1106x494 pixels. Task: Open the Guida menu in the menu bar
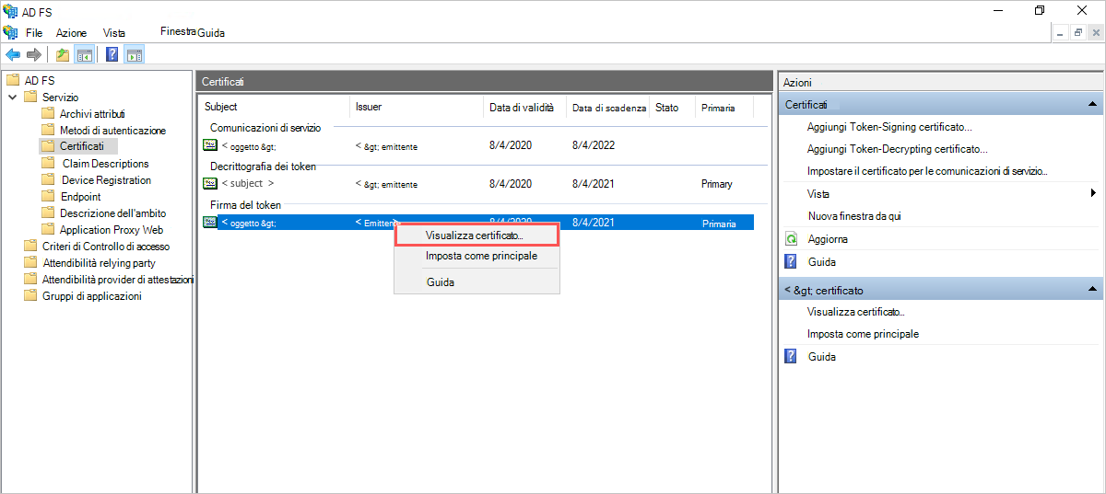[x=211, y=33]
